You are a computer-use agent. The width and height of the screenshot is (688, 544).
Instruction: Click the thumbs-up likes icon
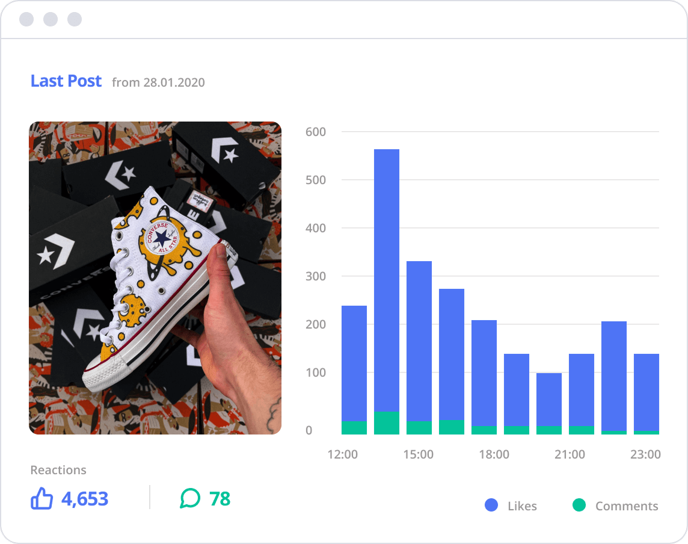[x=41, y=499]
